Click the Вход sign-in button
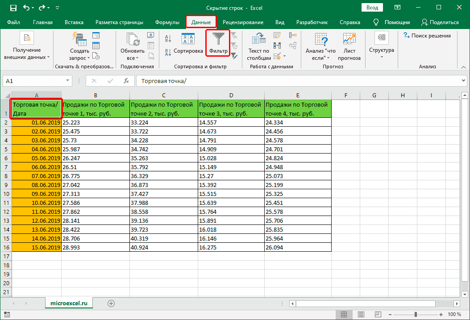Viewport: 470px width, 320px height. click(372, 7)
